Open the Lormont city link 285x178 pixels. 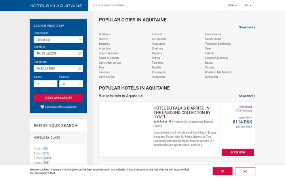tap(157, 34)
